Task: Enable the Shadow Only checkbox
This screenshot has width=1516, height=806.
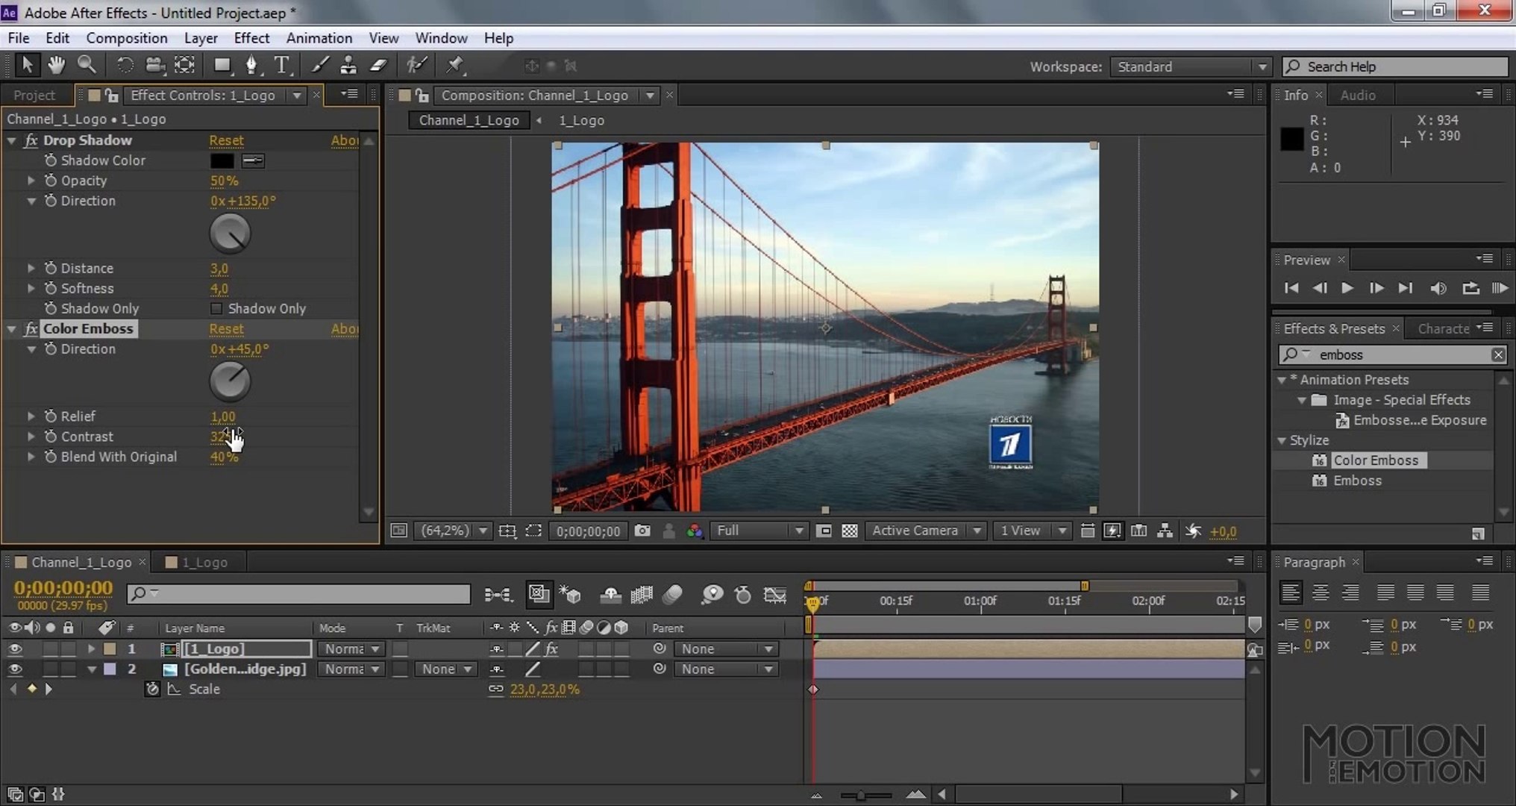Action: (x=216, y=308)
